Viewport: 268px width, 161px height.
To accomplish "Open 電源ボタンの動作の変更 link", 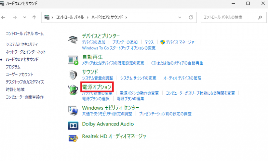I will 139,93.
